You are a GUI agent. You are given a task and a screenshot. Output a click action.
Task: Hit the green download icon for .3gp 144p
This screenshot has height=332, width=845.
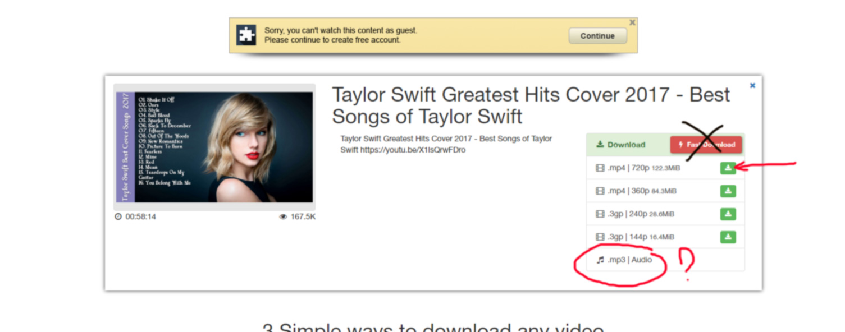coord(728,237)
